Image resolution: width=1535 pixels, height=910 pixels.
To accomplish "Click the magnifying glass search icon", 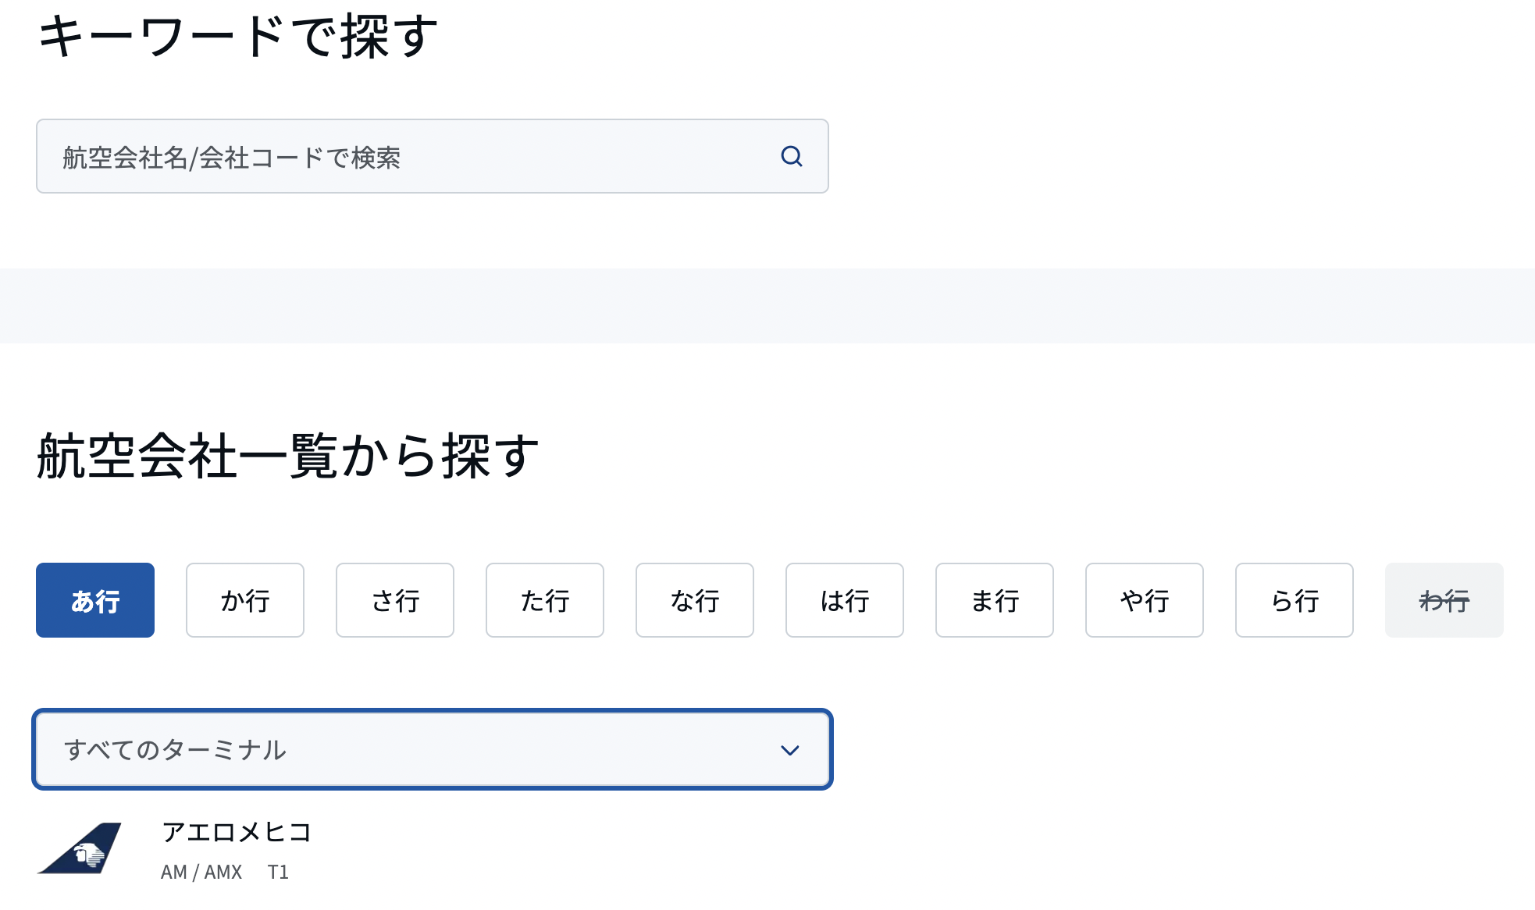I will [792, 156].
